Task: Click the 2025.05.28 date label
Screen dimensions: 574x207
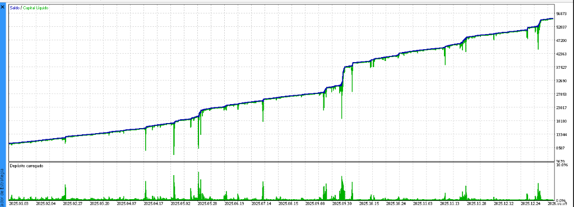Action: pyautogui.click(x=207, y=204)
